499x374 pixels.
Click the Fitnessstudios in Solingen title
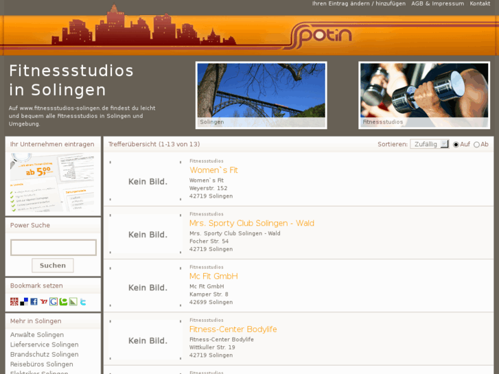[71, 80]
